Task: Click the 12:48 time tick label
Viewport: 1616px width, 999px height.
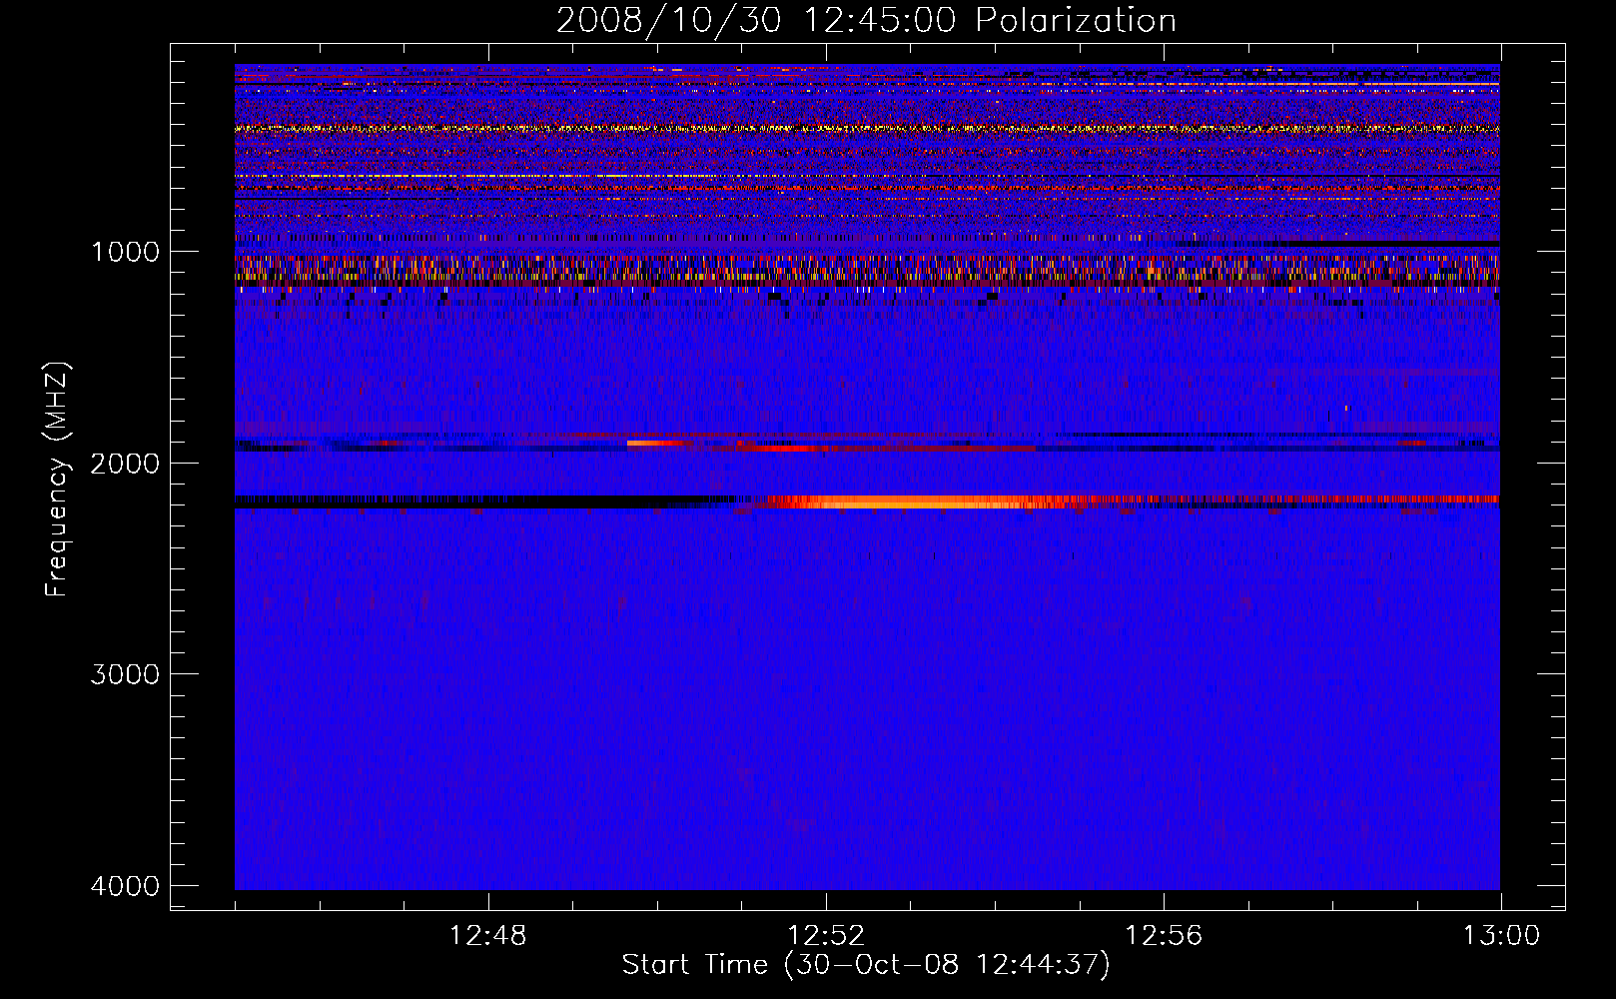Action: (x=487, y=936)
